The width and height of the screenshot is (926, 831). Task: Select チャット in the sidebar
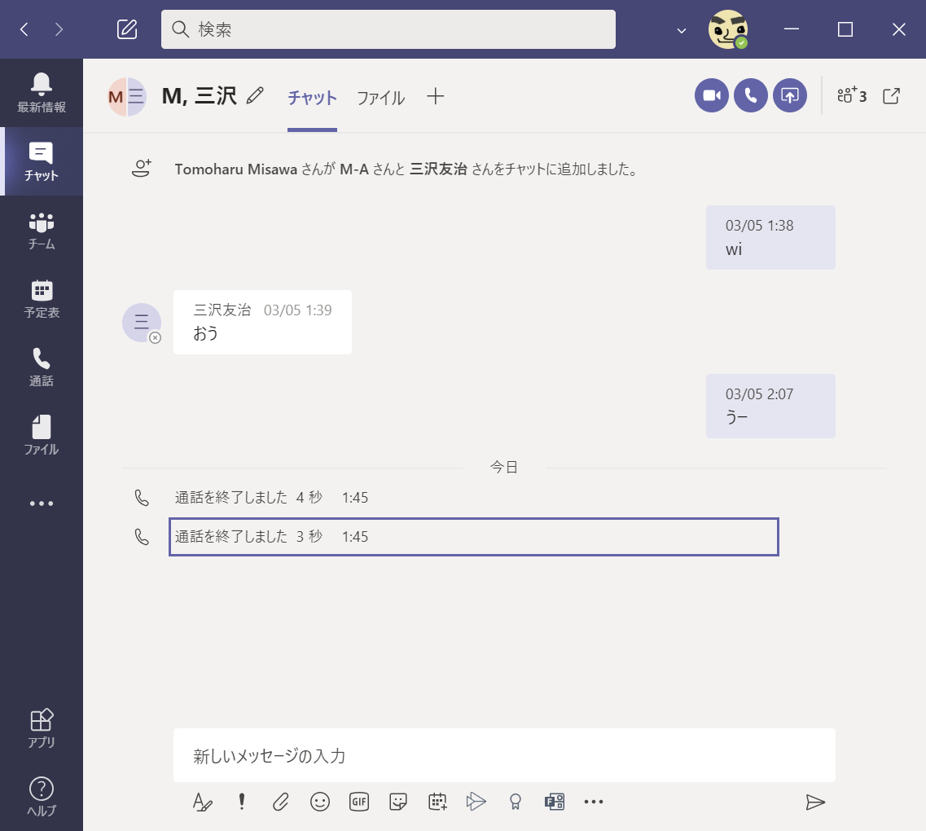[x=42, y=161]
